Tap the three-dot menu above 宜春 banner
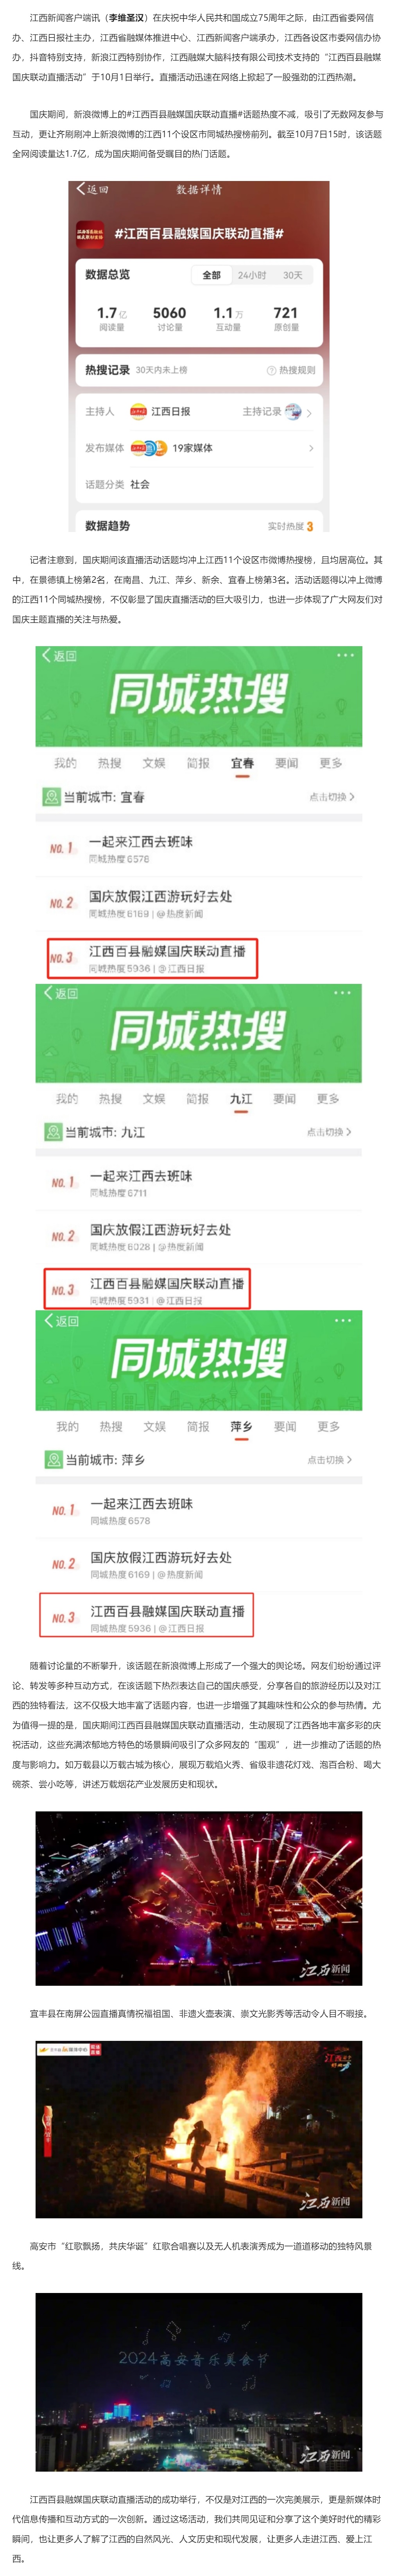Image resolution: width=396 pixels, height=2576 pixels. point(345,655)
